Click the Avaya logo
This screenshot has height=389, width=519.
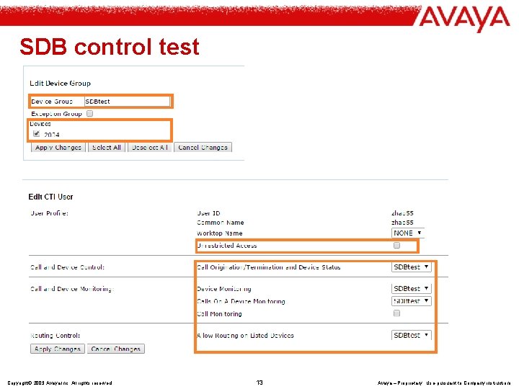click(x=465, y=18)
